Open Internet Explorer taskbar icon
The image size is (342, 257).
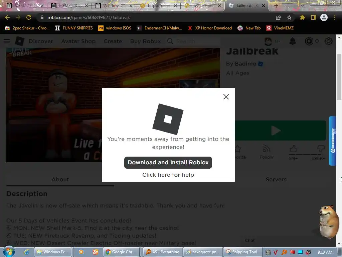[x=26, y=252]
